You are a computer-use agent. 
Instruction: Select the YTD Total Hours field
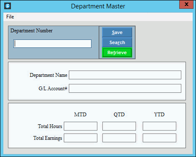(x=159, y=126)
